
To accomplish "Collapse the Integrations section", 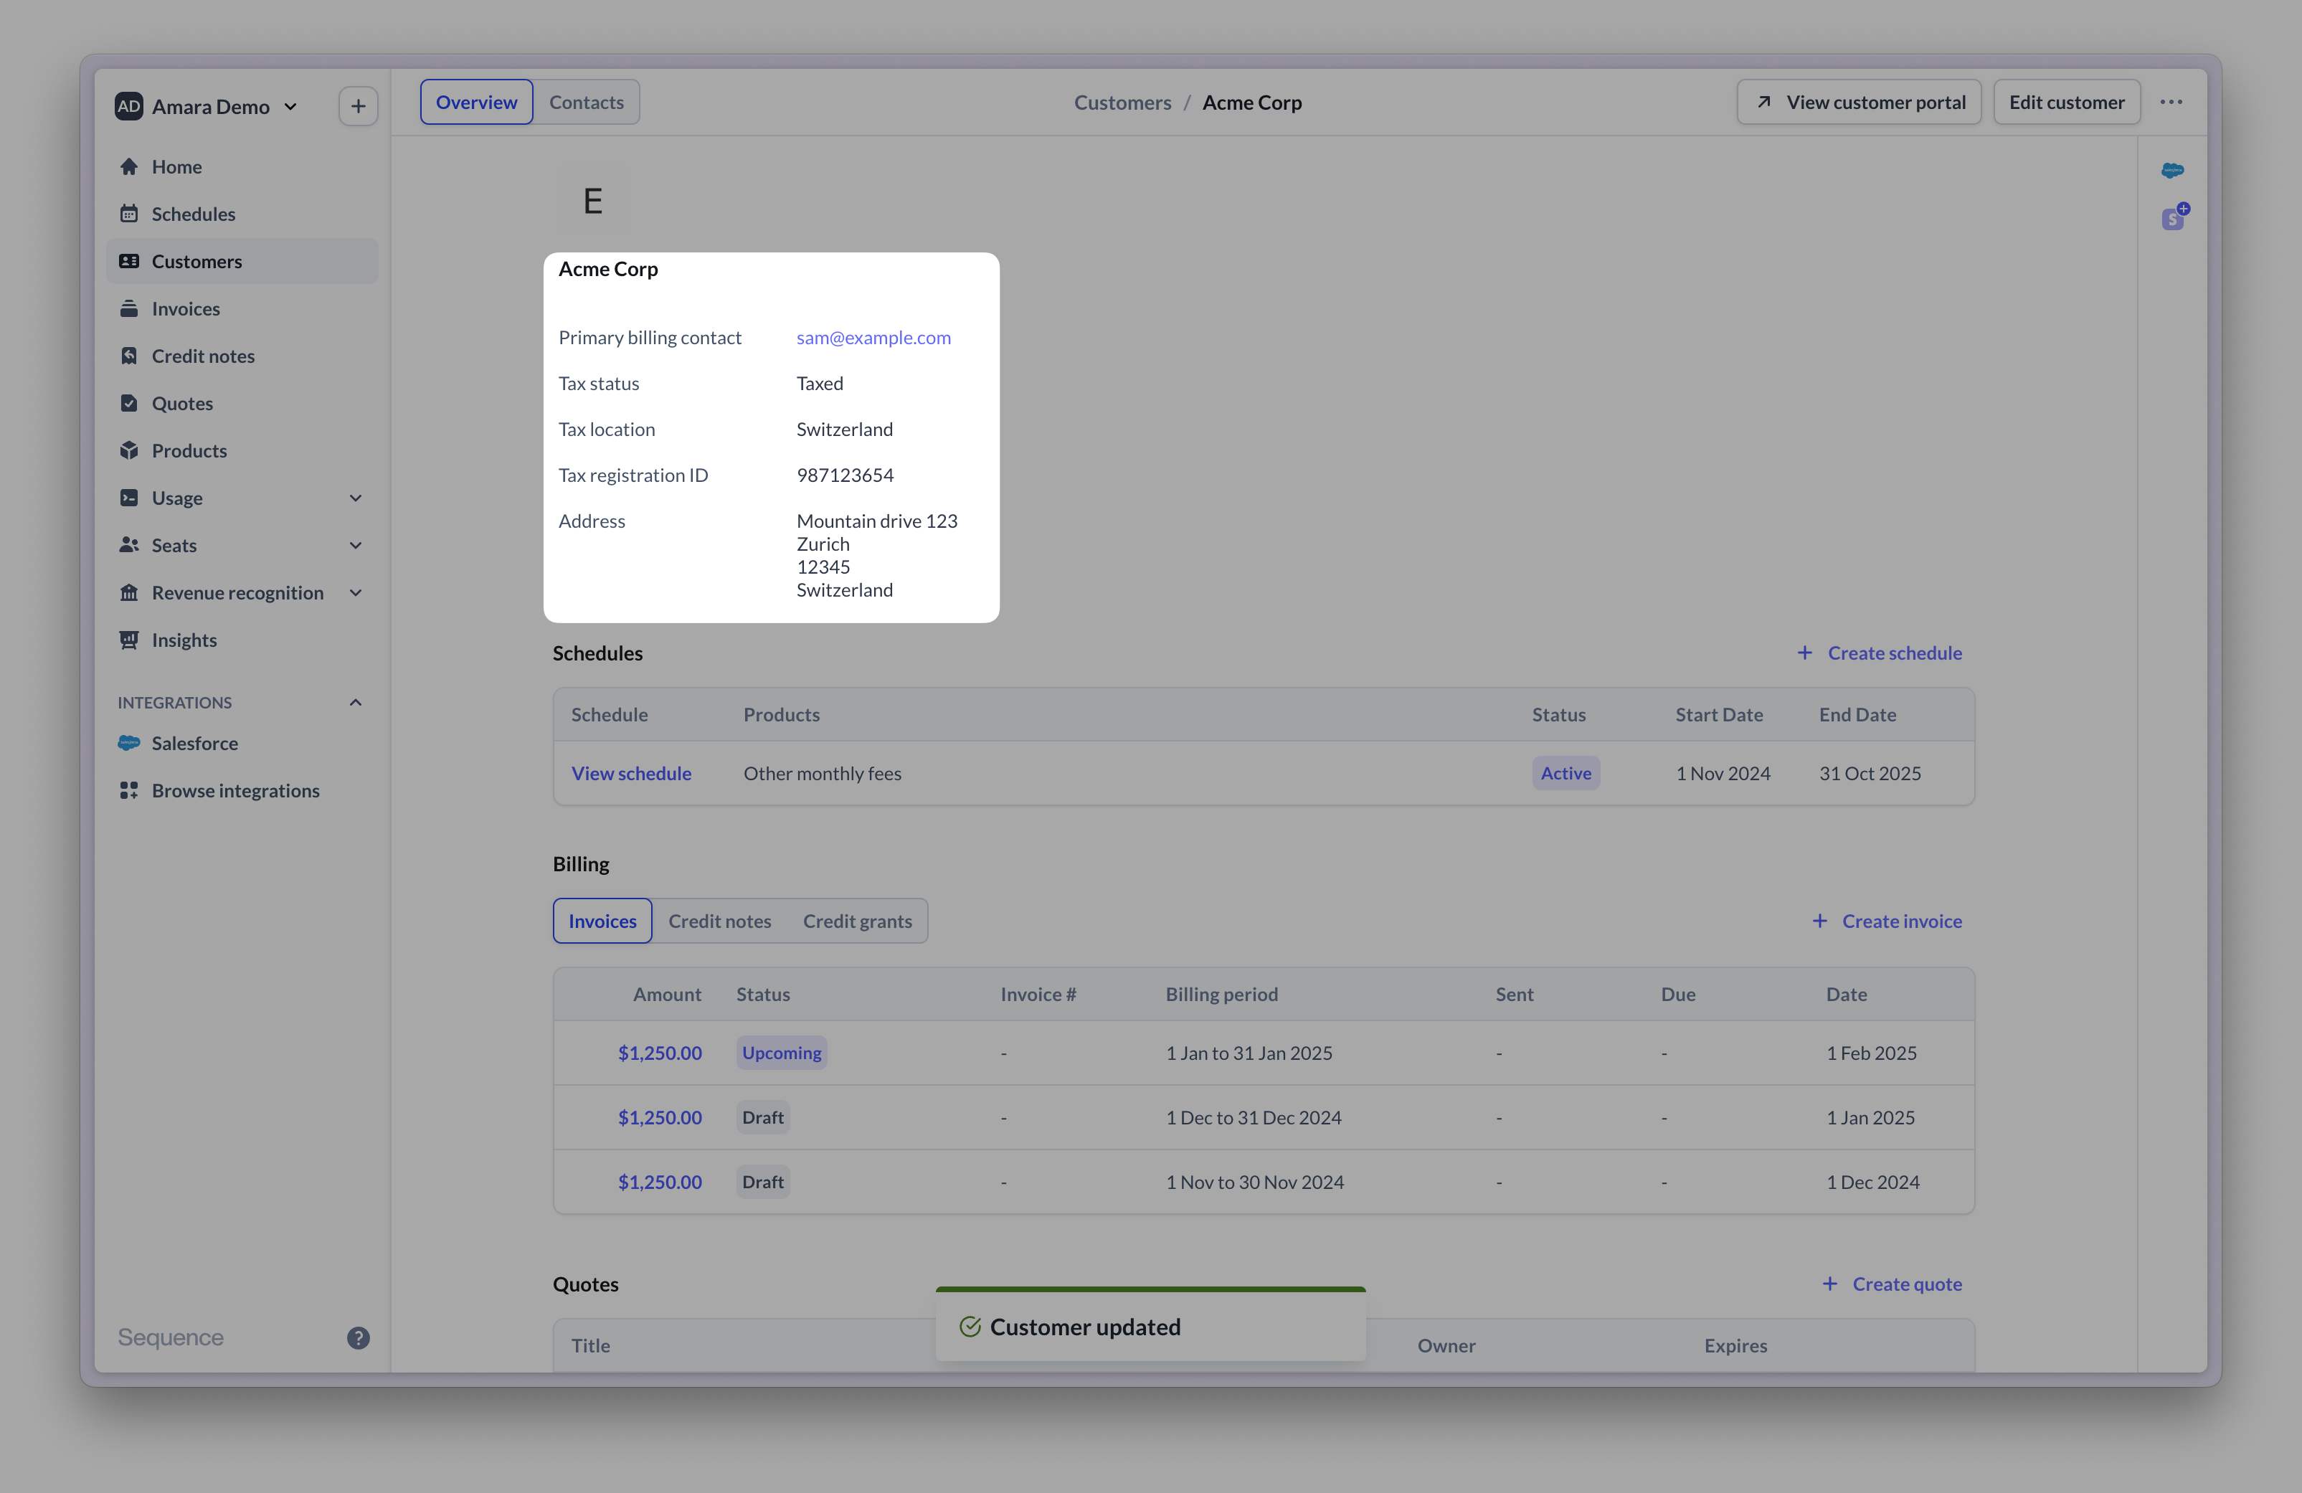I will [x=356, y=702].
